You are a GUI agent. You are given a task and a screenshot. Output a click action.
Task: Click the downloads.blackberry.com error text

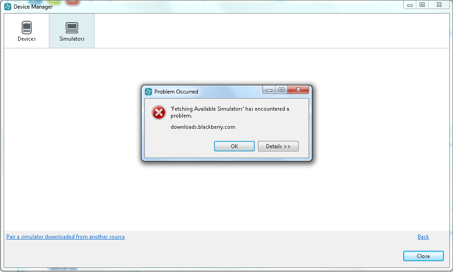[x=203, y=127]
